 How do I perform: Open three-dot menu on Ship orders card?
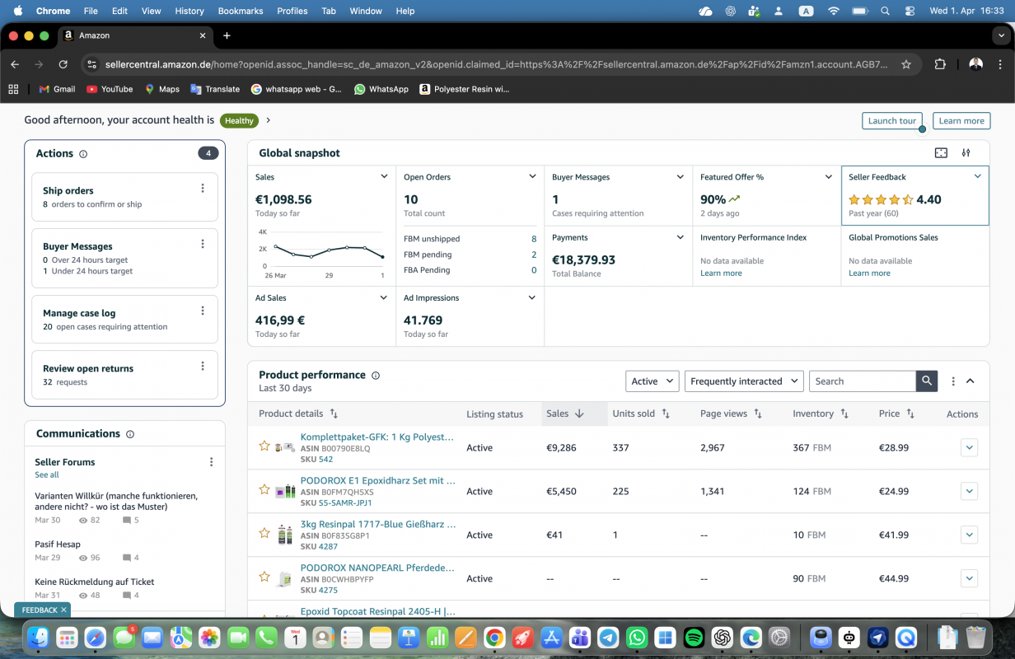pos(203,189)
